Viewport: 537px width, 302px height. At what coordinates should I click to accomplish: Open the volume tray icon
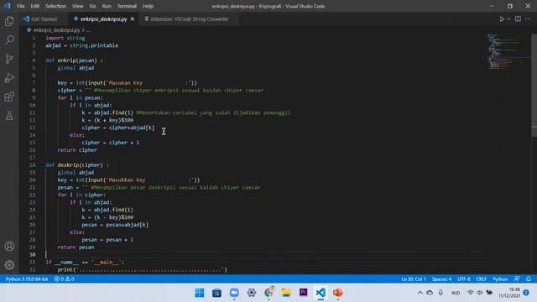click(x=479, y=293)
